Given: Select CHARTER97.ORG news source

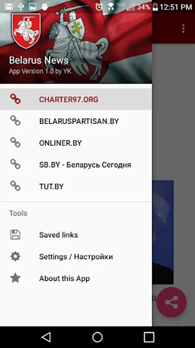Looking at the screenshot, I should [x=76, y=99].
